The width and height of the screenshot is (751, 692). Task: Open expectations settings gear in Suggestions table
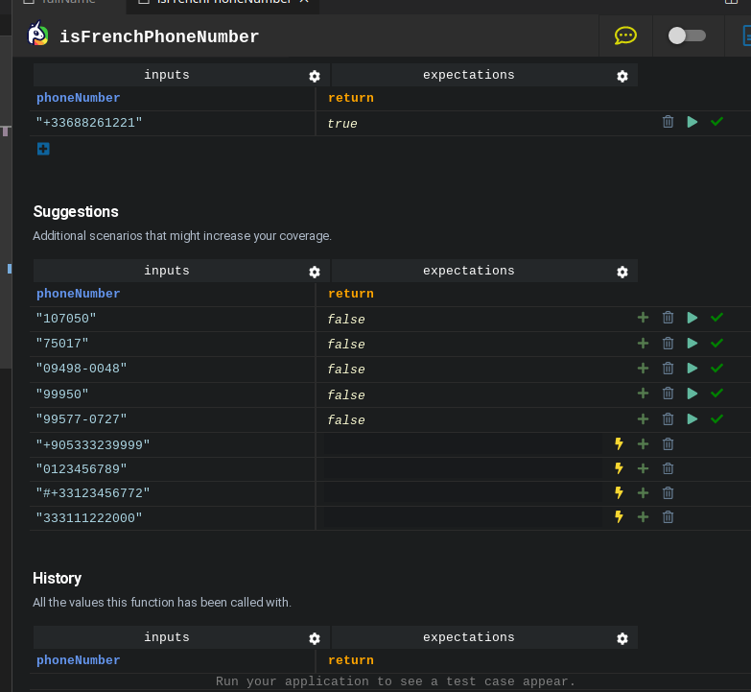622,272
